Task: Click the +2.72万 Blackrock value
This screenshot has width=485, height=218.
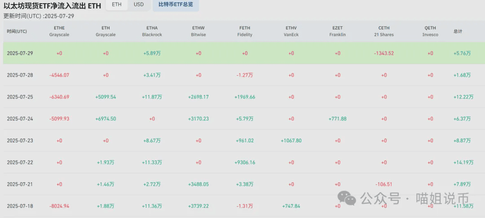Action: coord(152,184)
